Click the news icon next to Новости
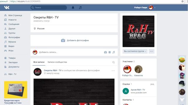 (x=5, y=20)
